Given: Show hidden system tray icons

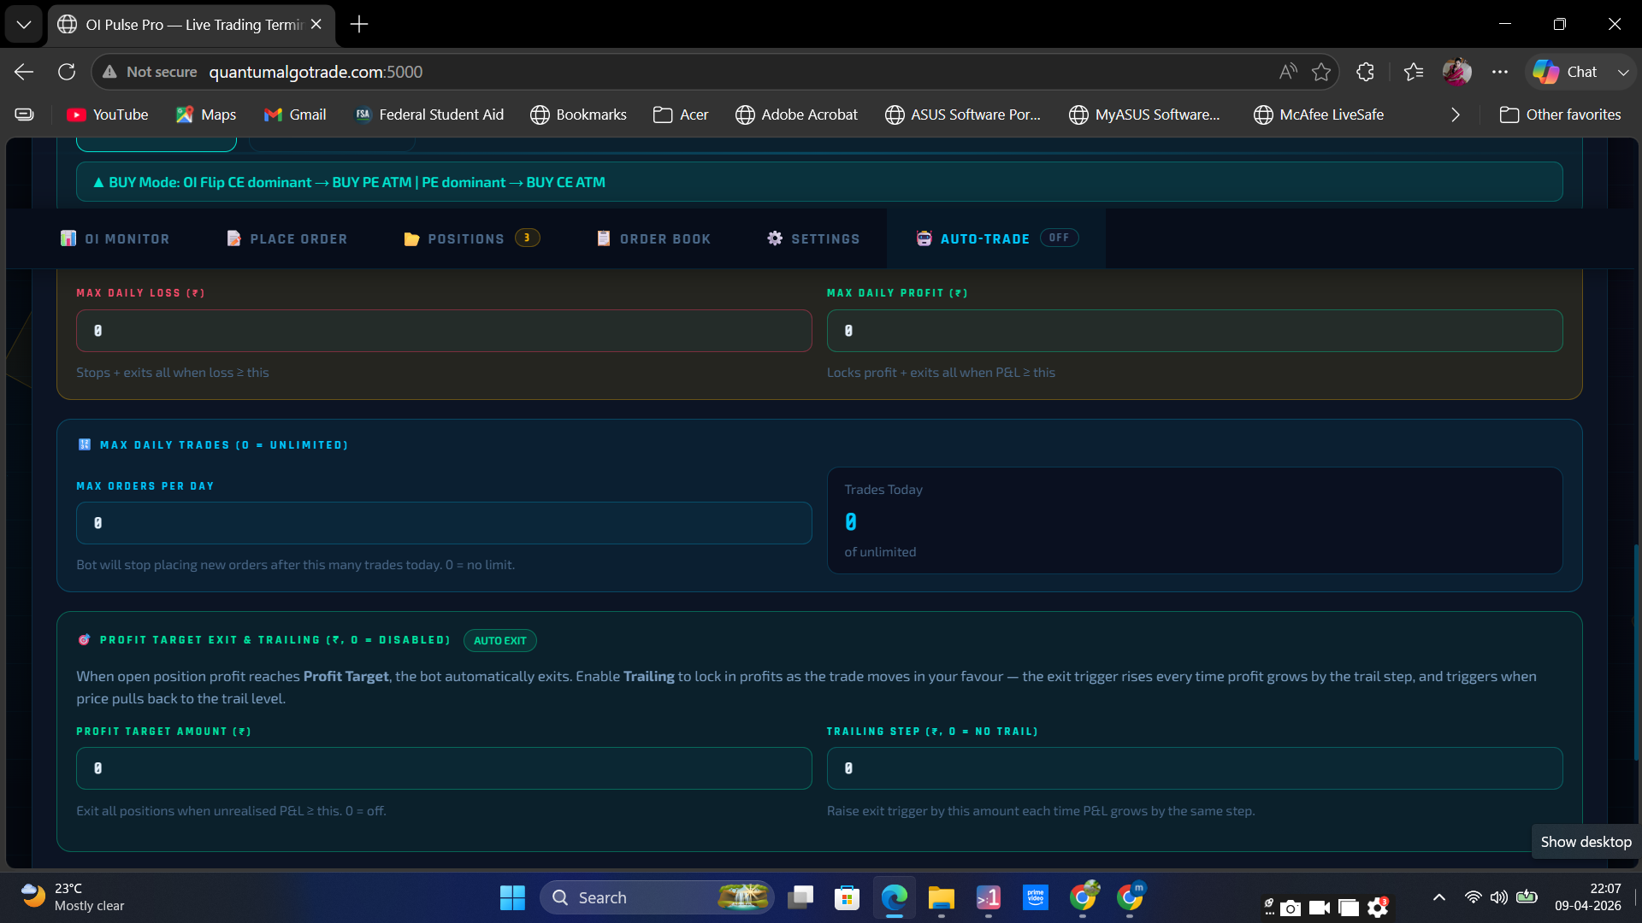Looking at the screenshot, I should pos(1439,897).
